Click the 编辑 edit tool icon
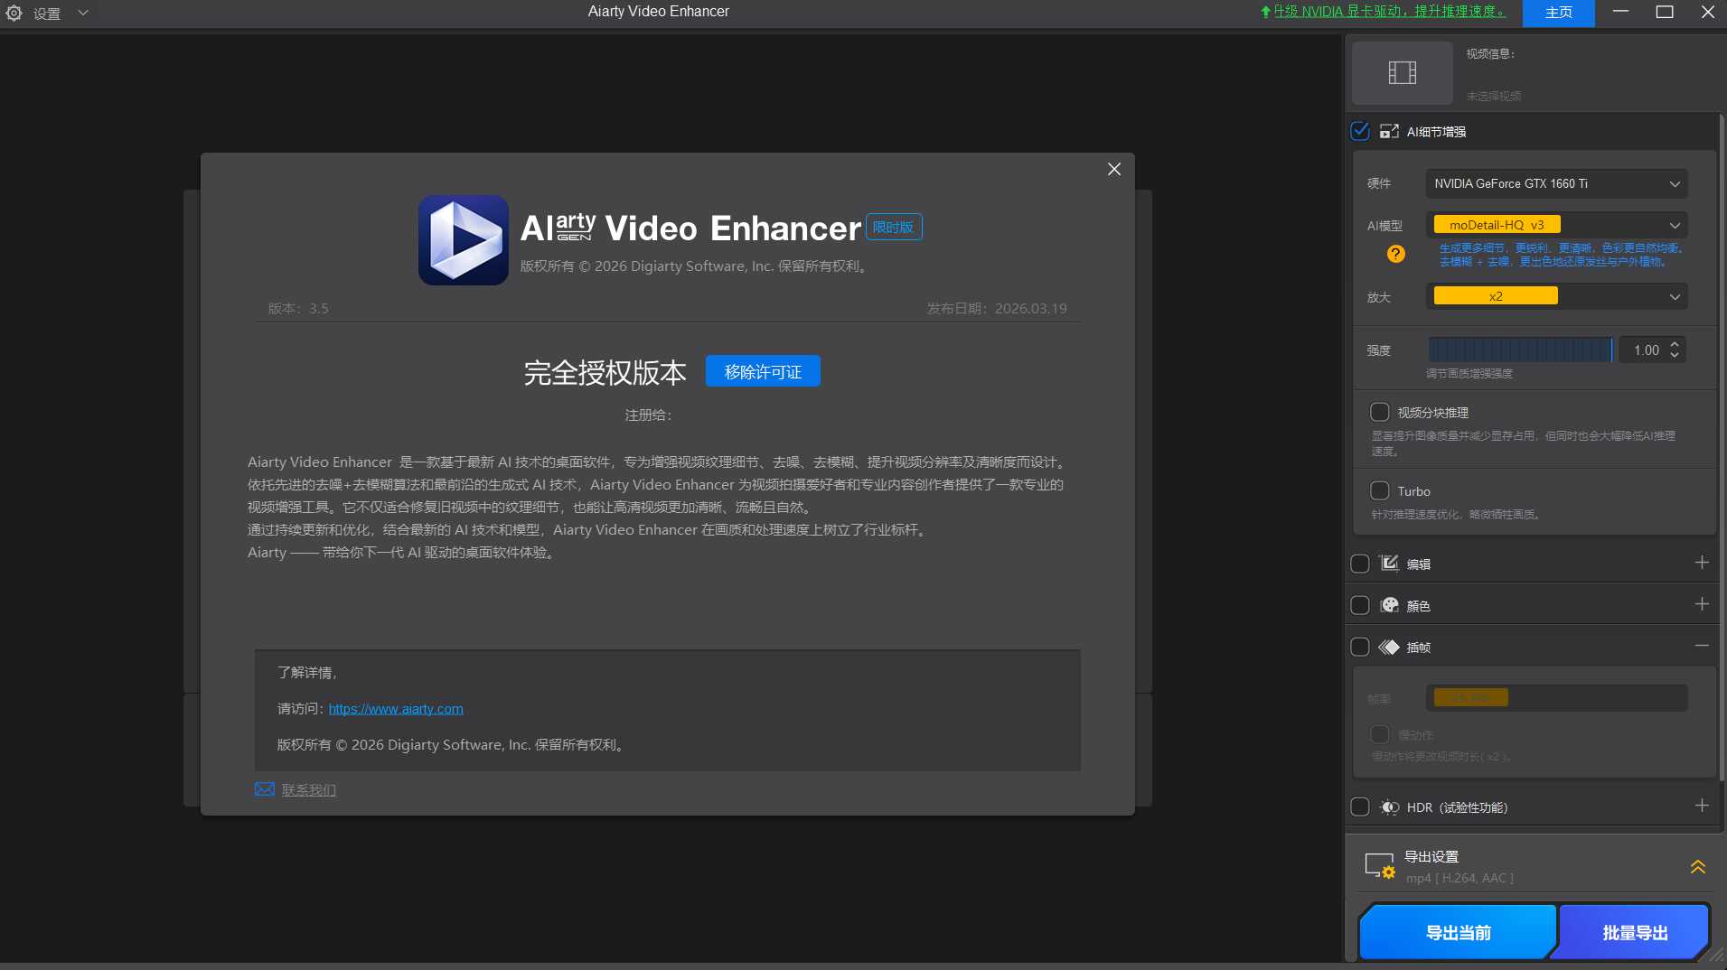Screen dimensions: 1727x970 coord(1391,564)
